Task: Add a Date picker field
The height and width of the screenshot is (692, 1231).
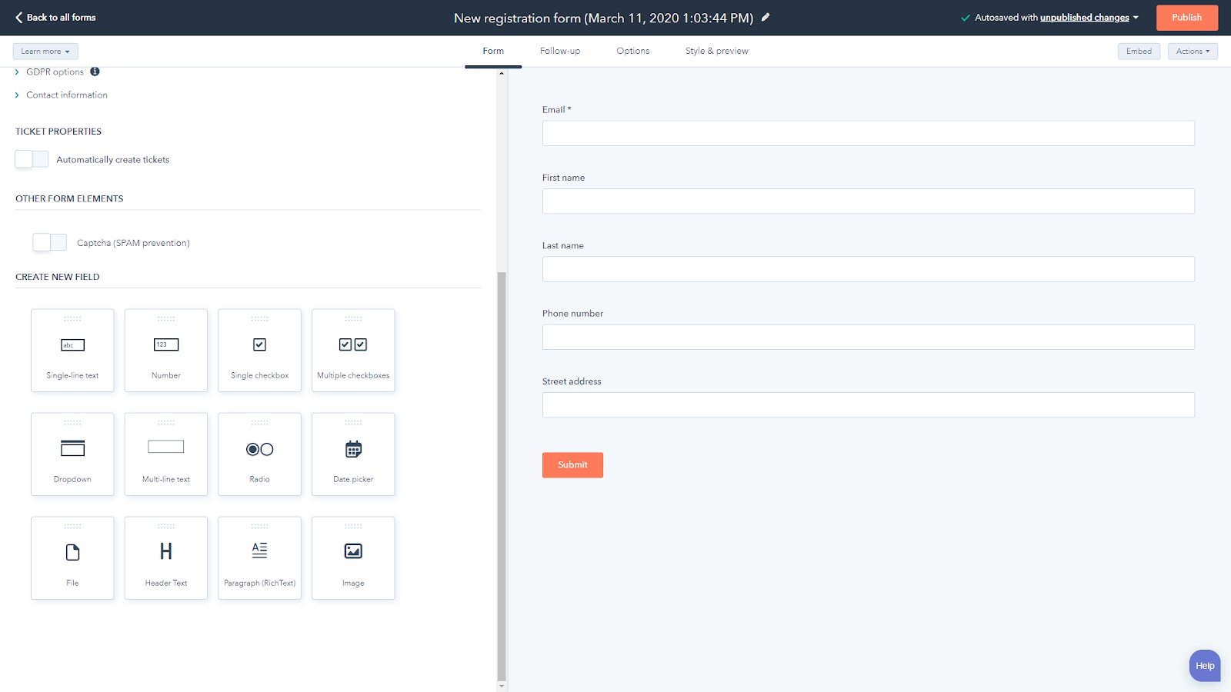Action: (x=352, y=454)
